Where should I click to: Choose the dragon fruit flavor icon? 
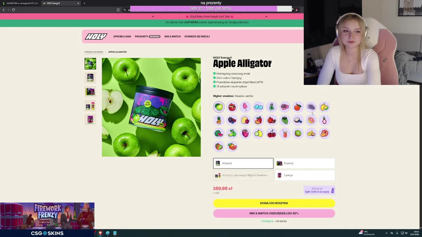[x=324, y=120]
